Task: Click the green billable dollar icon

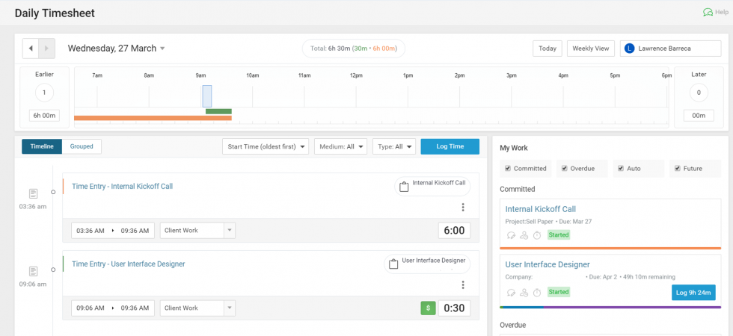Action: click(428, 308)
